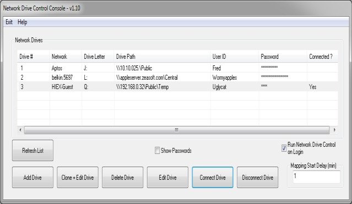Click the Disconnect Drive button
The height and width of the screenshot is (204, 352).
(257, 177)
